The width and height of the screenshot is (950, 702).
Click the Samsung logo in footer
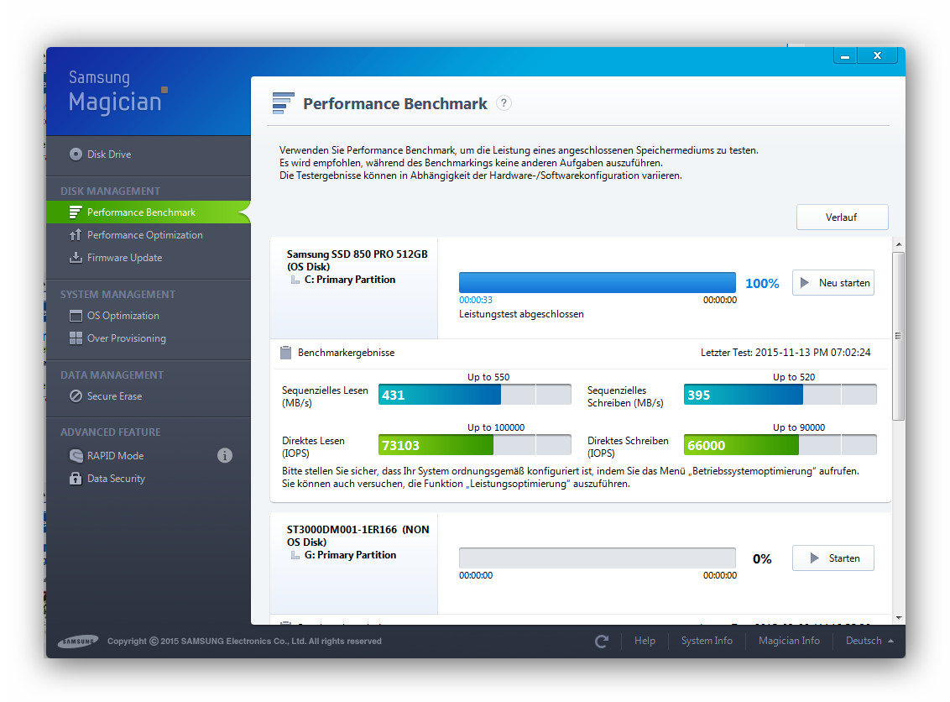77,642
